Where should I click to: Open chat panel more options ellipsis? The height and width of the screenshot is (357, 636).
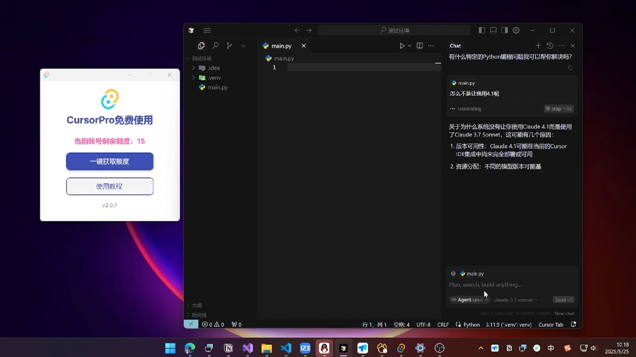point(561,45)
